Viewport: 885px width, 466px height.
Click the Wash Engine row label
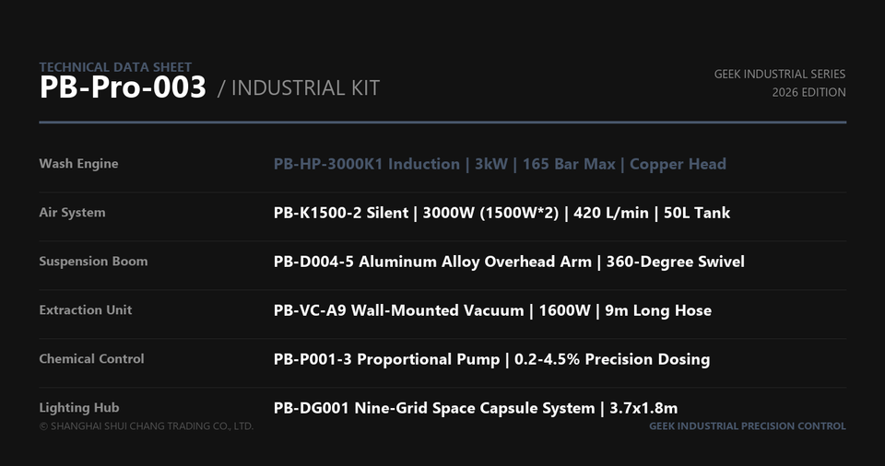pos(78,164)
